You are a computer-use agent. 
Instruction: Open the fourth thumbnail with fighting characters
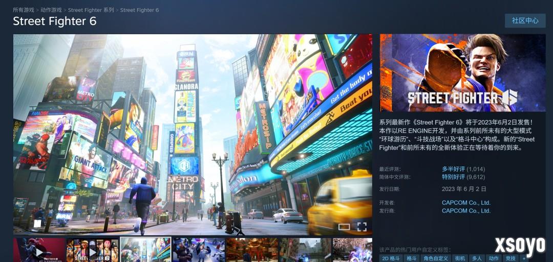199,250
